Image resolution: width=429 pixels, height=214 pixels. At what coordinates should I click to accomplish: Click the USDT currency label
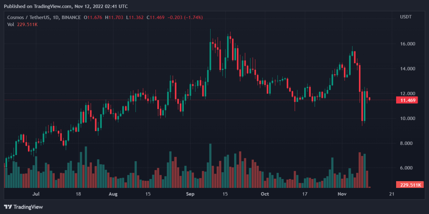point(406,17)
